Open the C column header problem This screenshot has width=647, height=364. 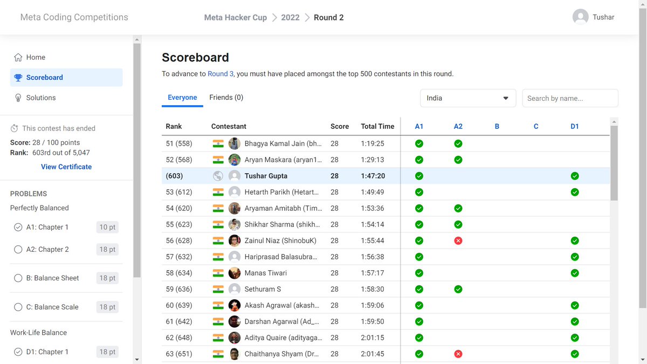(x=536, y=126)
